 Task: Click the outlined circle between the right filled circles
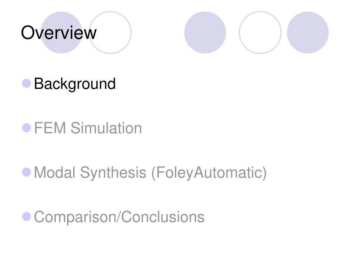coord(260,32)
